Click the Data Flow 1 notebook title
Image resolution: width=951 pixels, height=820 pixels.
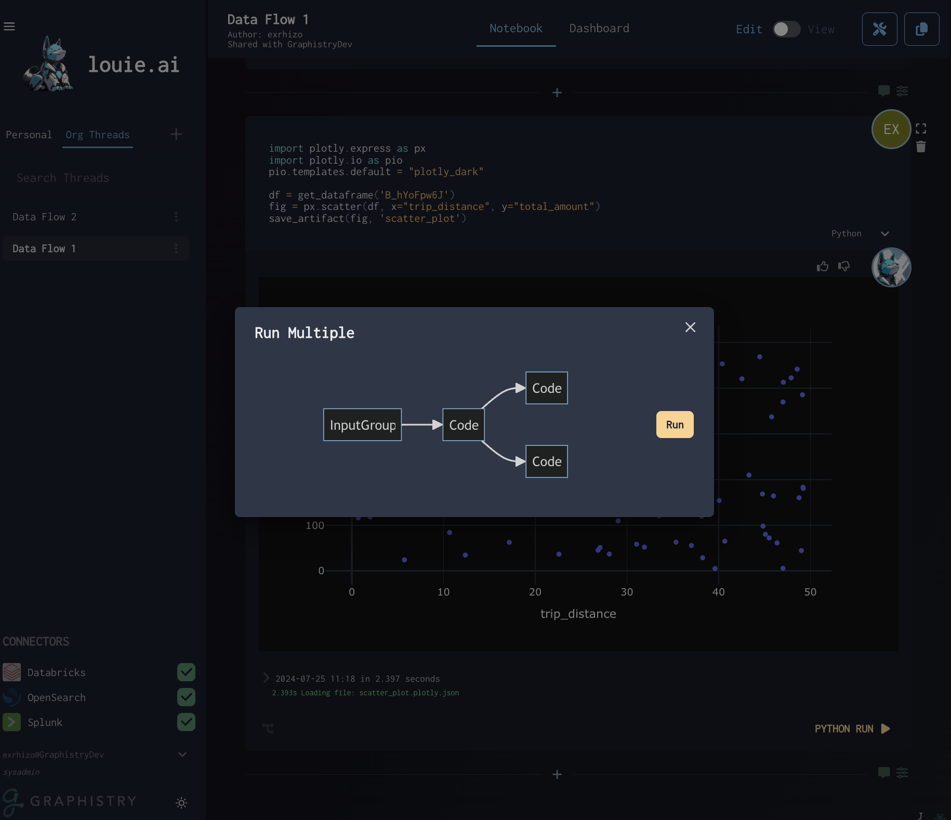pyautogui.click(x=268, y=20)
